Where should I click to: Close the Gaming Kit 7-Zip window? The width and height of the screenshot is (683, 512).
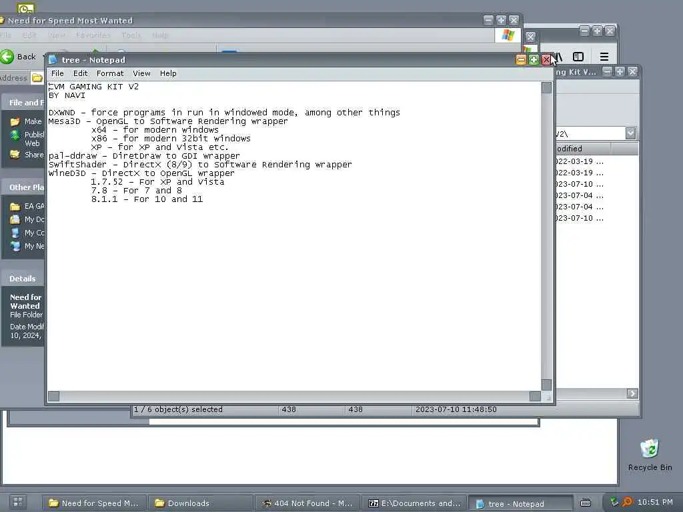[632, 71]
